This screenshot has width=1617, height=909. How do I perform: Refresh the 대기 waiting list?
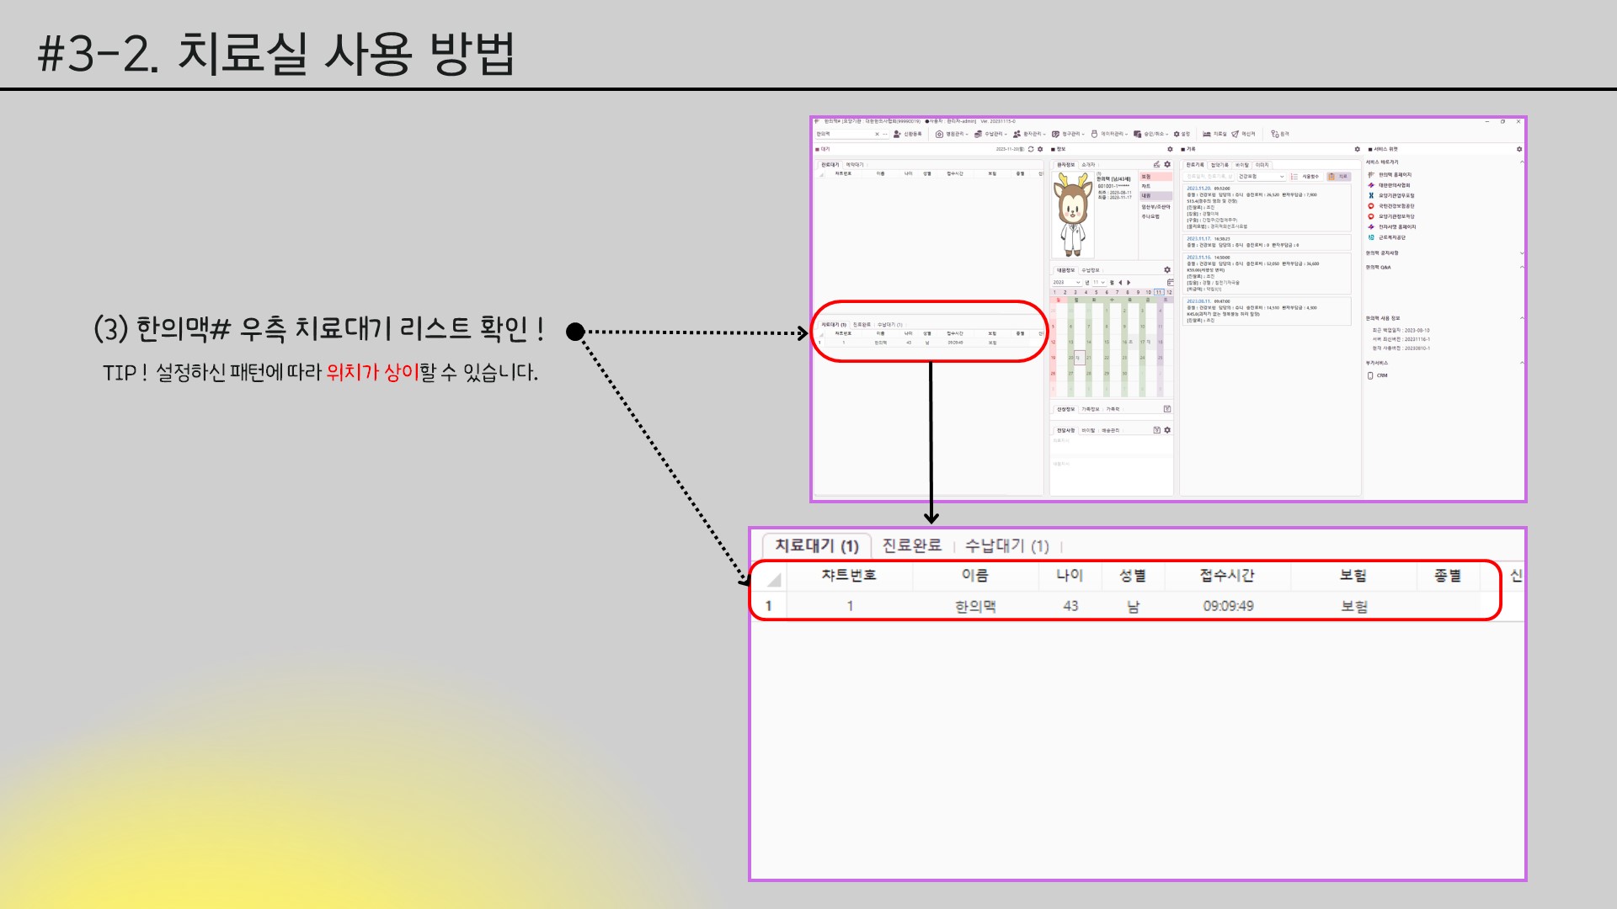click(1031, 149)
